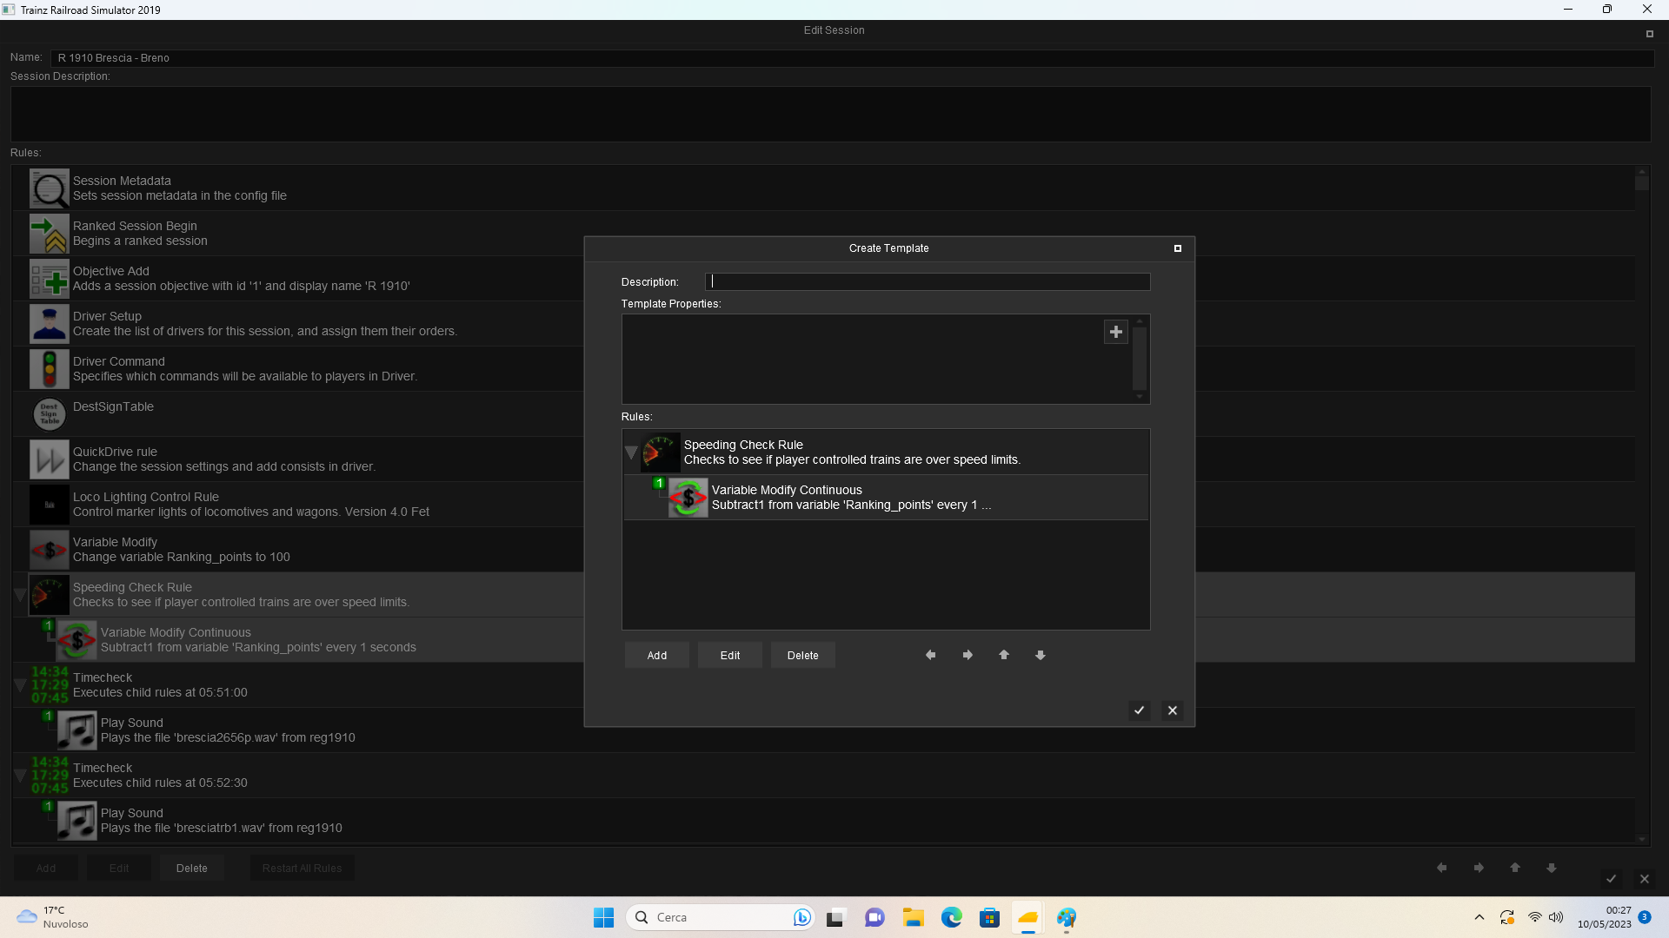Viewport: 1669px width, 938px height.
Task: Move rule right in Create Template
Action: click(x=967, y=655)
